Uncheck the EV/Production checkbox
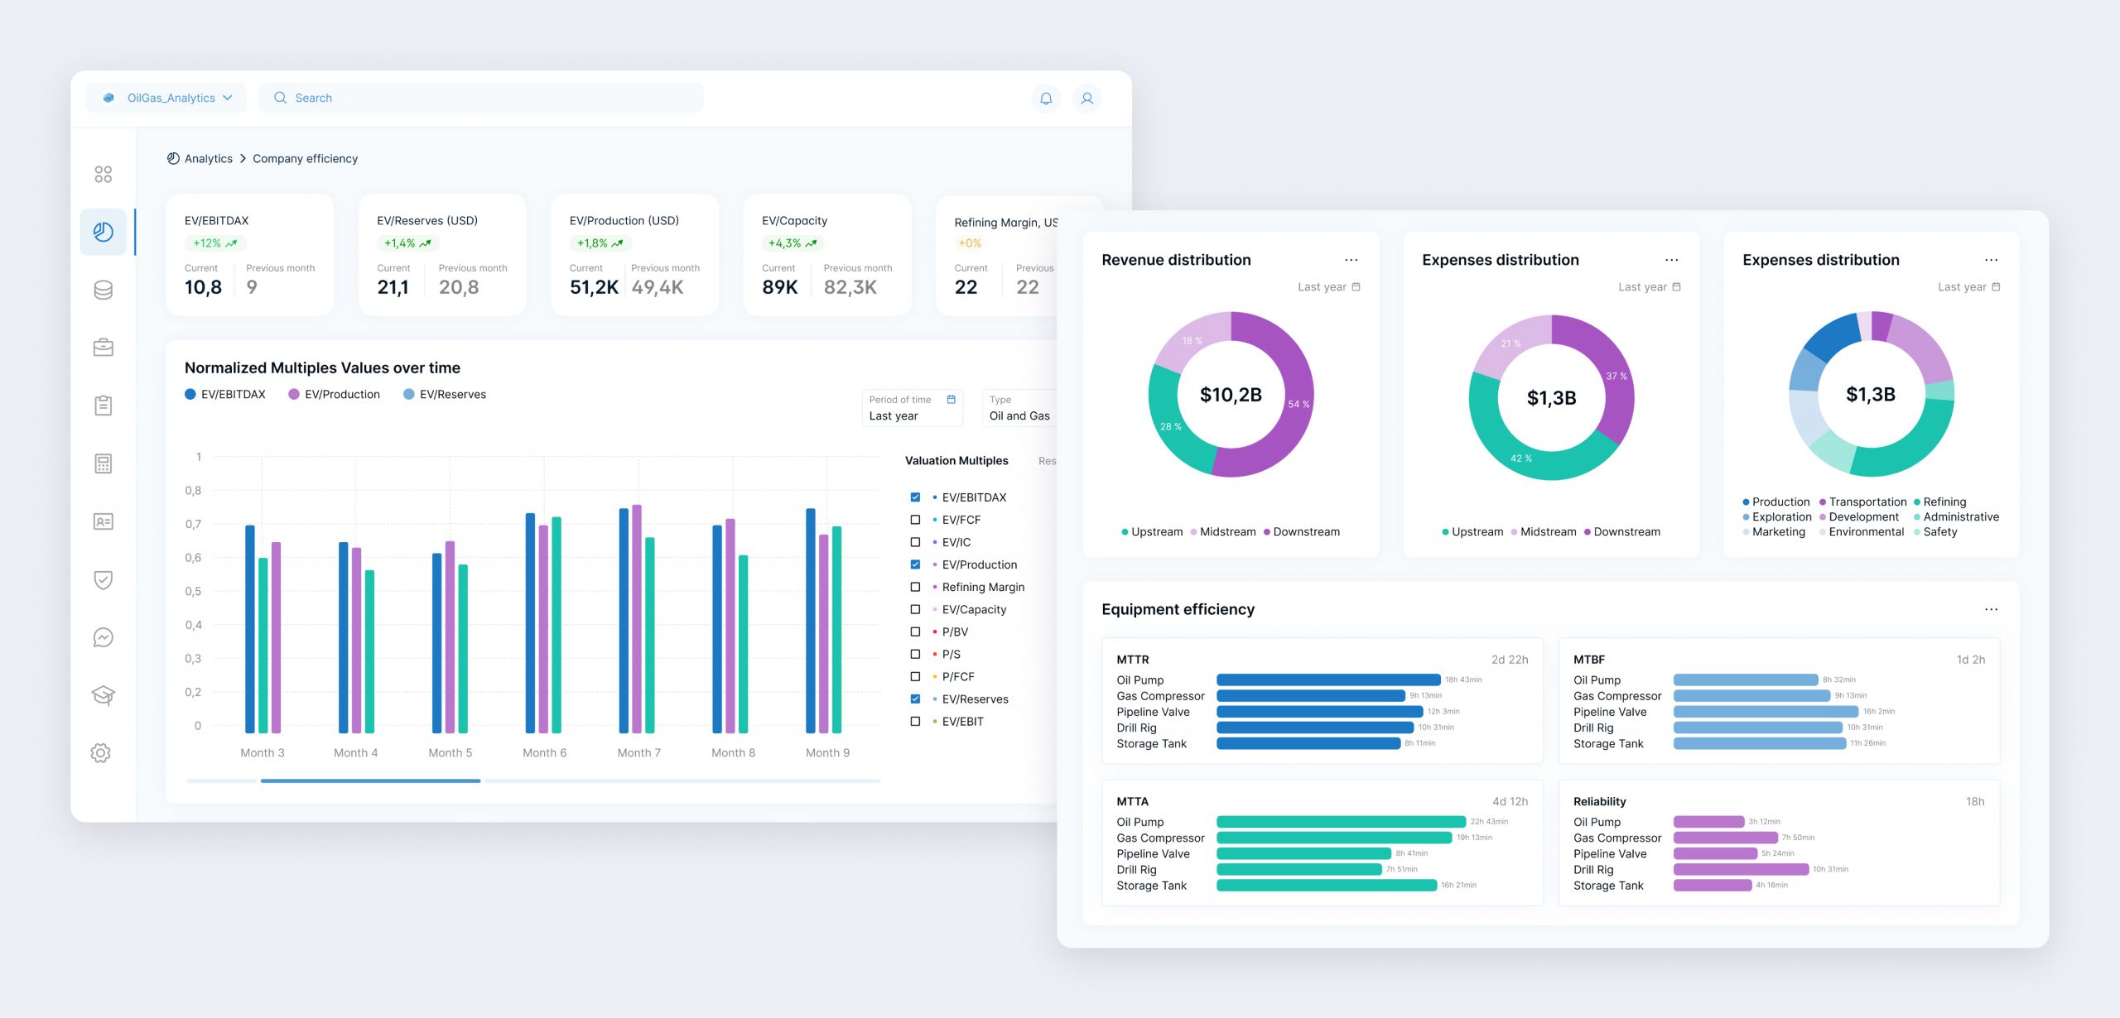This screenshot has height=1018, width=2120. [x=915, y=564]
